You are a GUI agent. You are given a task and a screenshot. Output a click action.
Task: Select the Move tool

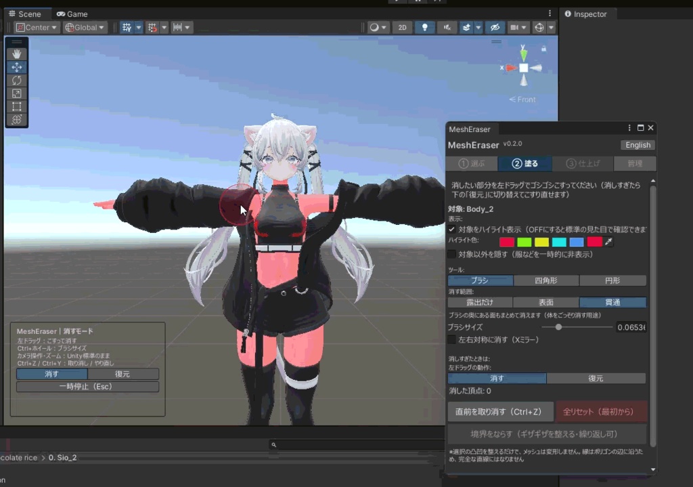point(17,67)
